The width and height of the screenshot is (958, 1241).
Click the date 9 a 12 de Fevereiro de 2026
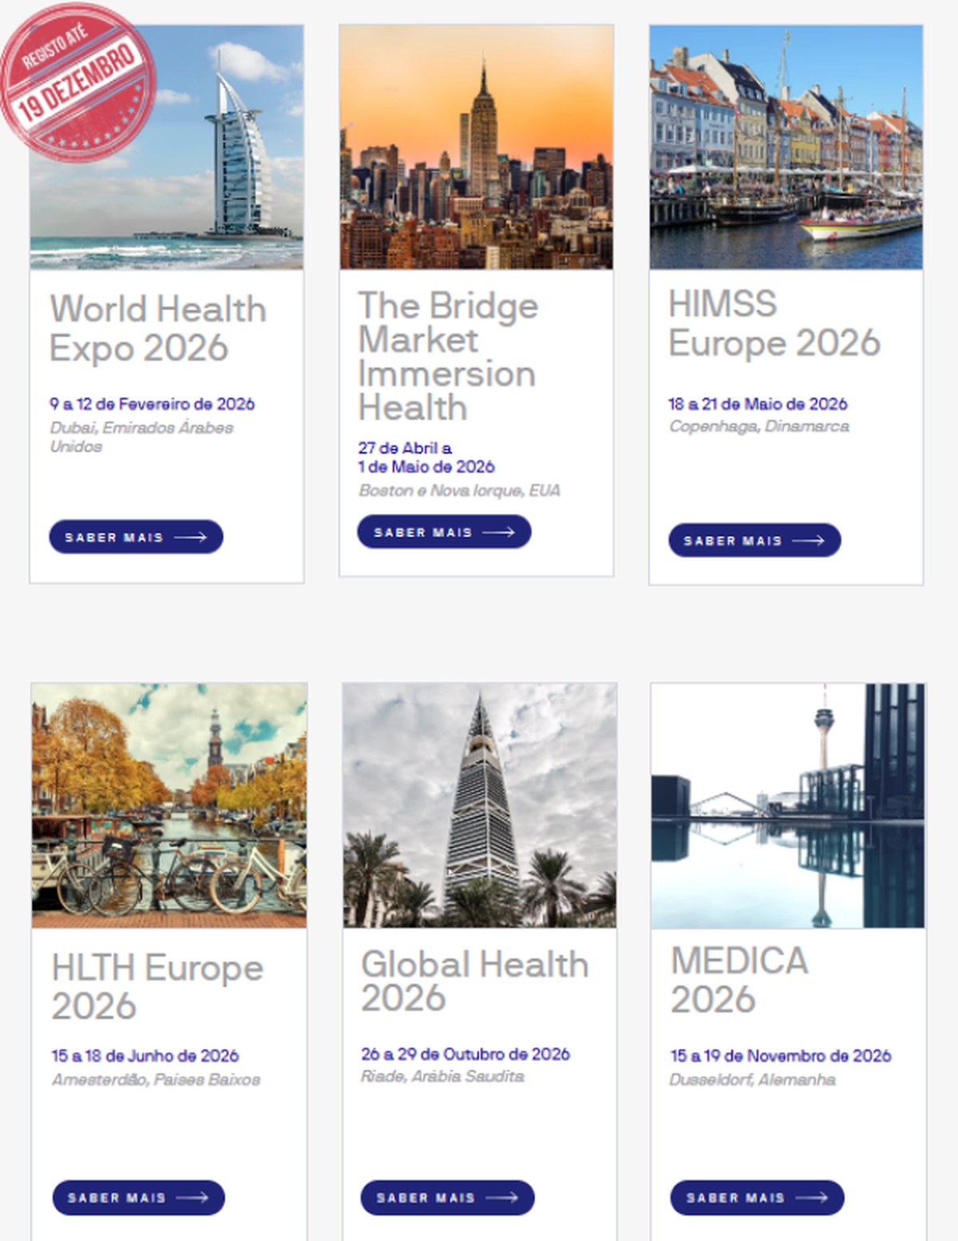click(x=152, y=404)
